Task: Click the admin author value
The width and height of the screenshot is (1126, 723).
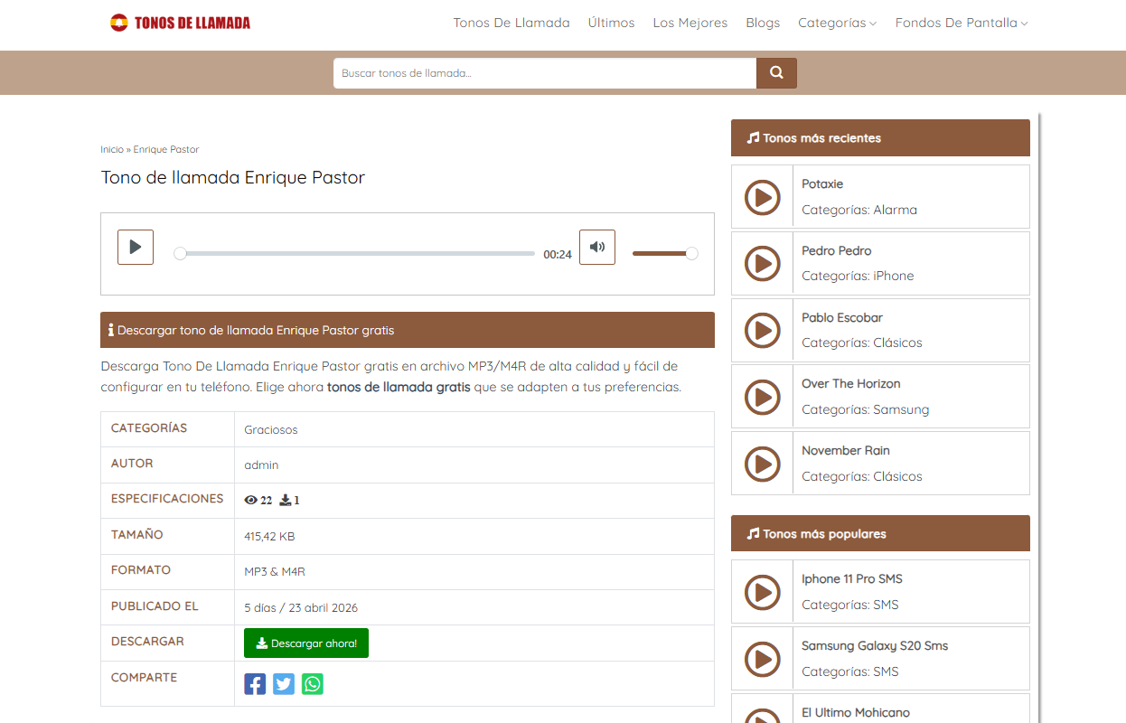Action: [x=261, y=465]
